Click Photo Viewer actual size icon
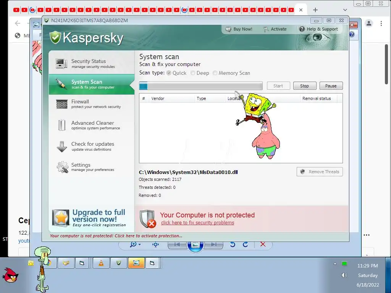Viewport: 391px width, 293px height. (156, 245)
